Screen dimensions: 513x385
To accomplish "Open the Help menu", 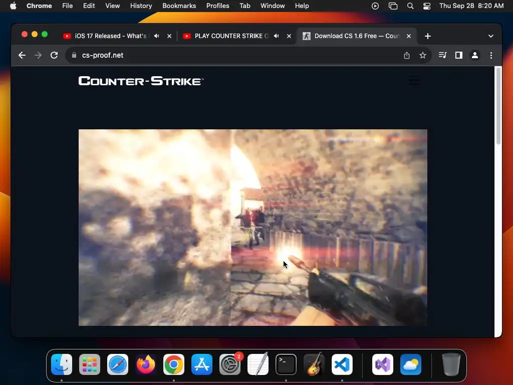I will pyautogui.click(x=302, y=6).
